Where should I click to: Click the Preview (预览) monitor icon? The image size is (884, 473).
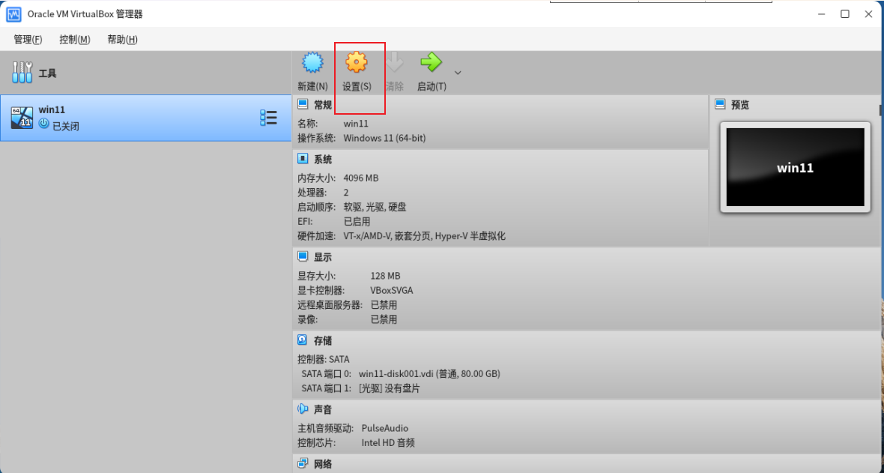click(x=720, y=104)
